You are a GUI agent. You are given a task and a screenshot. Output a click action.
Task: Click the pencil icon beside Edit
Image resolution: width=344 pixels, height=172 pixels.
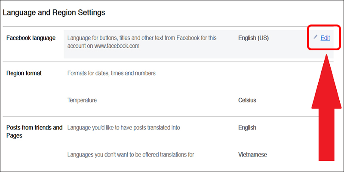point(316,37)
